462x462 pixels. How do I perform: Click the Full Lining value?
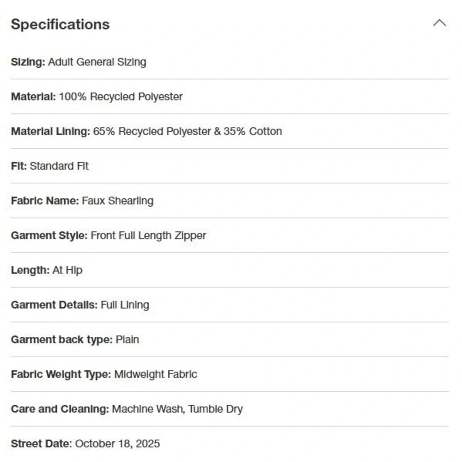coord(125,305)
